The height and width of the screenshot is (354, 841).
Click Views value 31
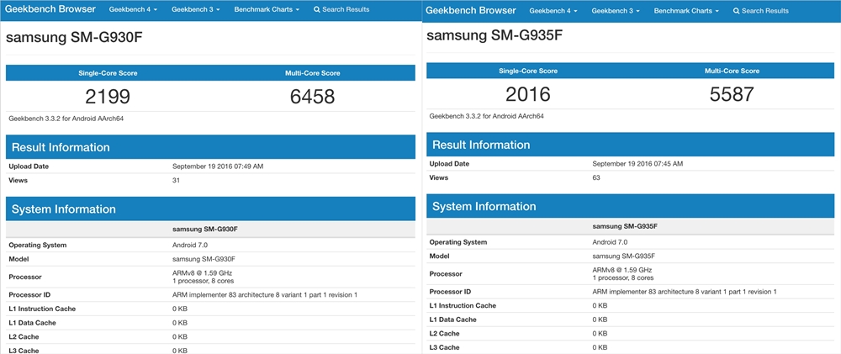point(176,180)
